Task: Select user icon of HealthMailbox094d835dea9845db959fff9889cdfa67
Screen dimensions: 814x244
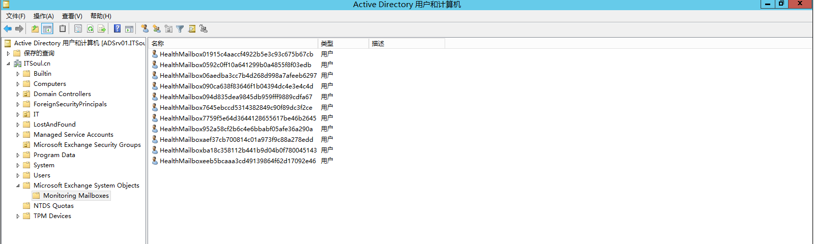Action: coord(155,97)
